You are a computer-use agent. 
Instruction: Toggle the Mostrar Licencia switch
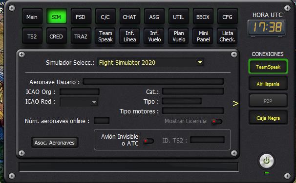pyautogui.click(x=217, y=122)
